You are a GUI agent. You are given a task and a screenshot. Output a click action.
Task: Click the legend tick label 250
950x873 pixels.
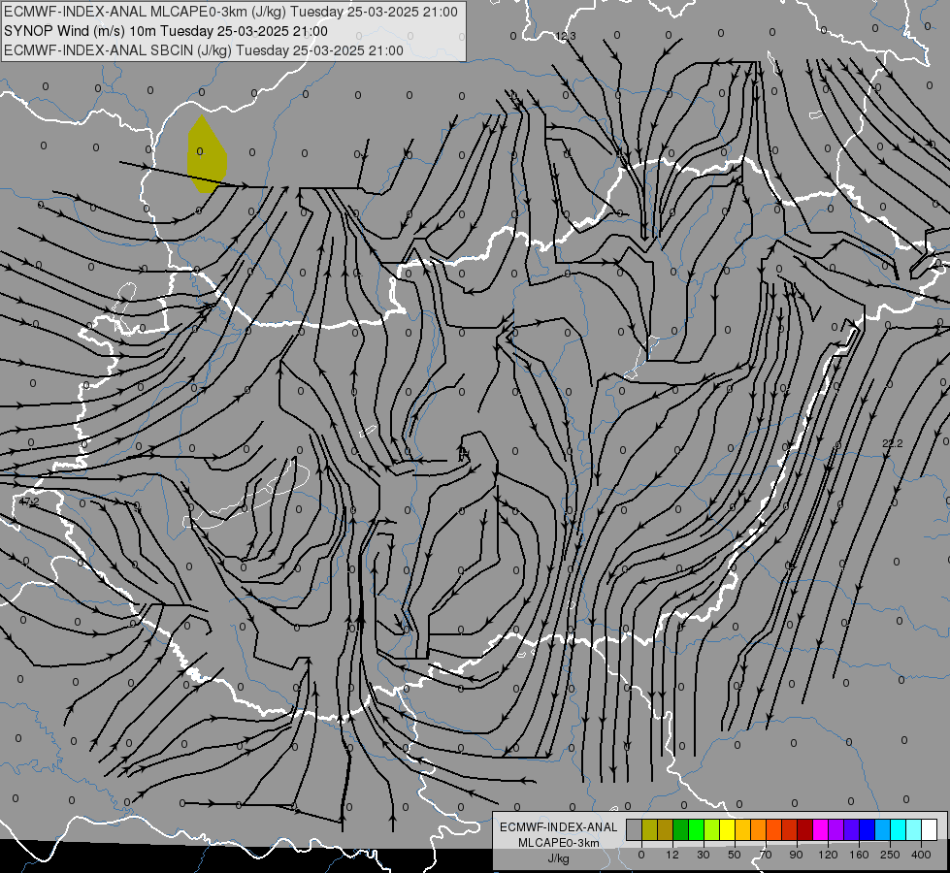coord(890,855)
